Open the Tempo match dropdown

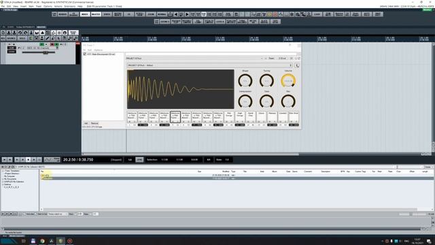[x=58, y=214]
